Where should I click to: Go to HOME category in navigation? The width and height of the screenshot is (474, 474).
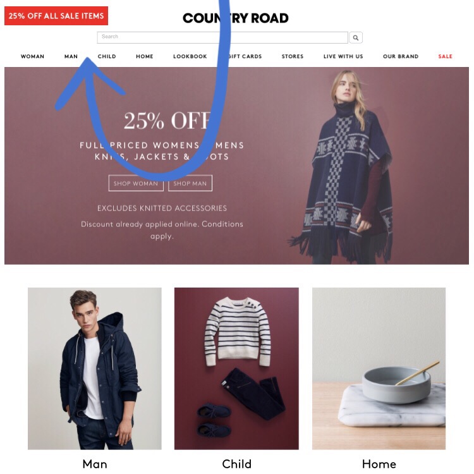(145, 56)
